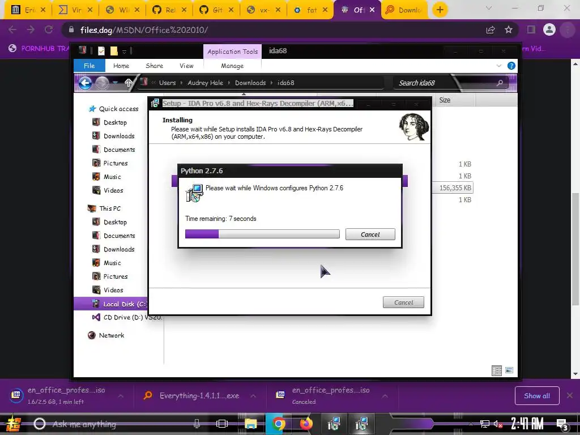Click the Python 2.7.6 installation progress bar
The image size is (580, 435).
[262, 234]
